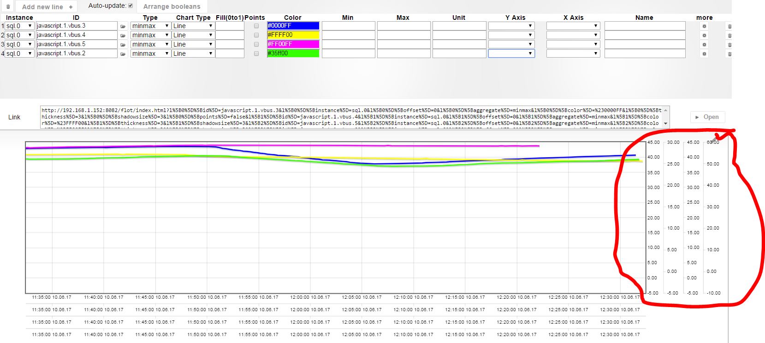Open the Type dropdown for javascript.1.vbus.4

(x=150, y=35)
